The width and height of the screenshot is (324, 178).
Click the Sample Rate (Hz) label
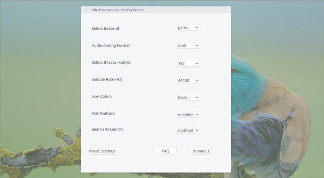(x=107, y=79)
